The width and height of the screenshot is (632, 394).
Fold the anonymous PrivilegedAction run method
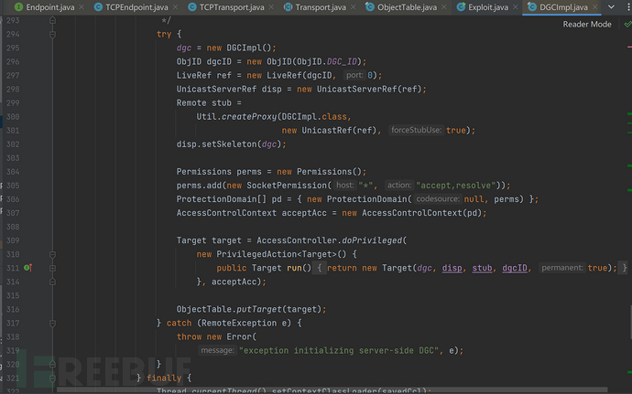point(52,268)
